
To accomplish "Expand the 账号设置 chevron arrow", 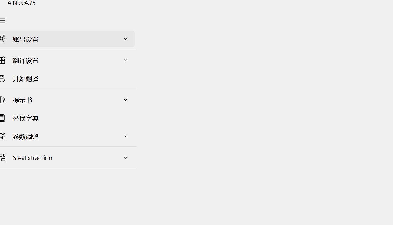I will [x=125, y=39].
